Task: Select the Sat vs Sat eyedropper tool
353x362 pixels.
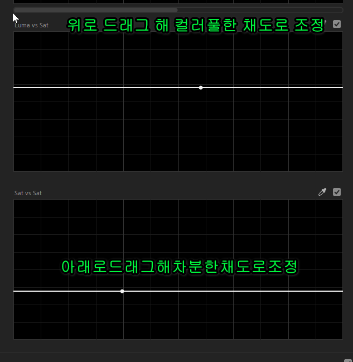Action: tap(322, 192)
